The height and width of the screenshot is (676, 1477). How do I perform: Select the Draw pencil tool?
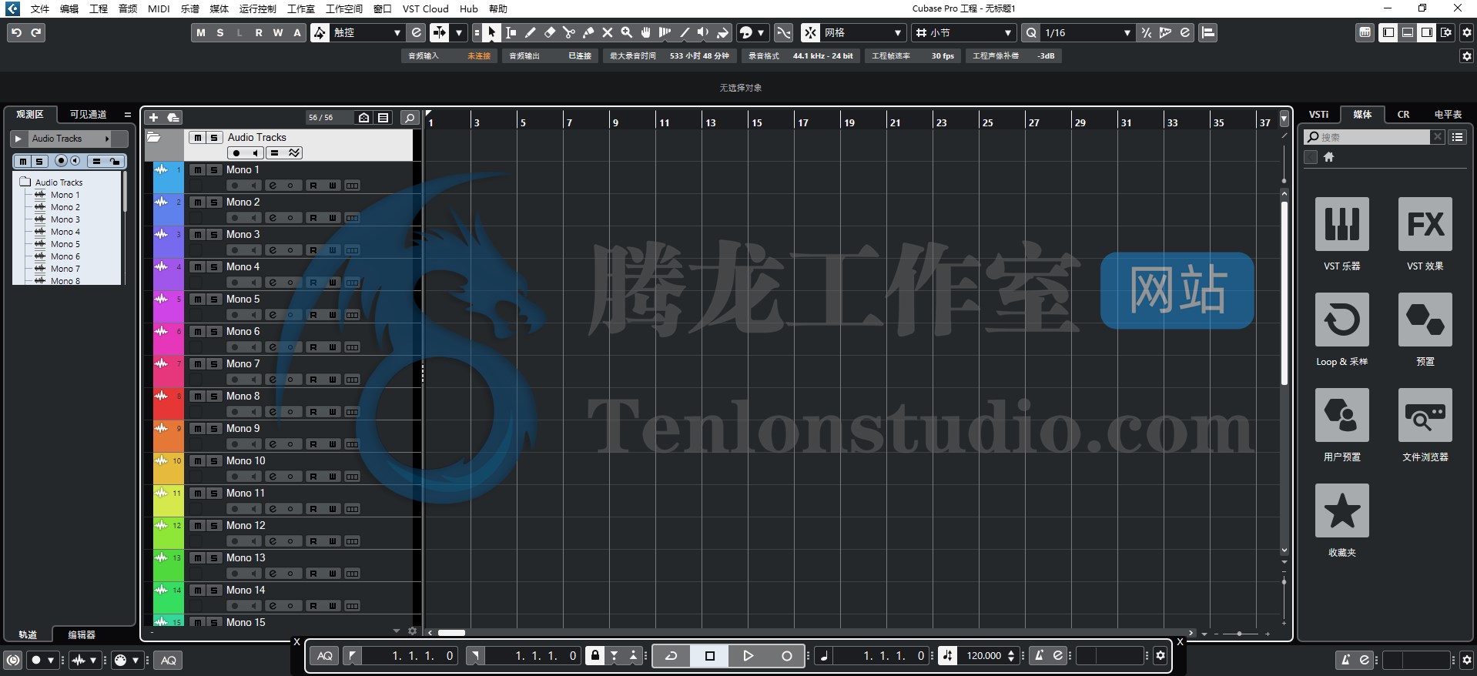coord(530,32)
